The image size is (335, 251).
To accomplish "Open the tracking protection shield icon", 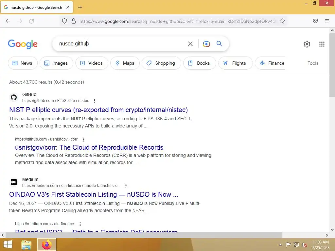I will coord(64,21).
